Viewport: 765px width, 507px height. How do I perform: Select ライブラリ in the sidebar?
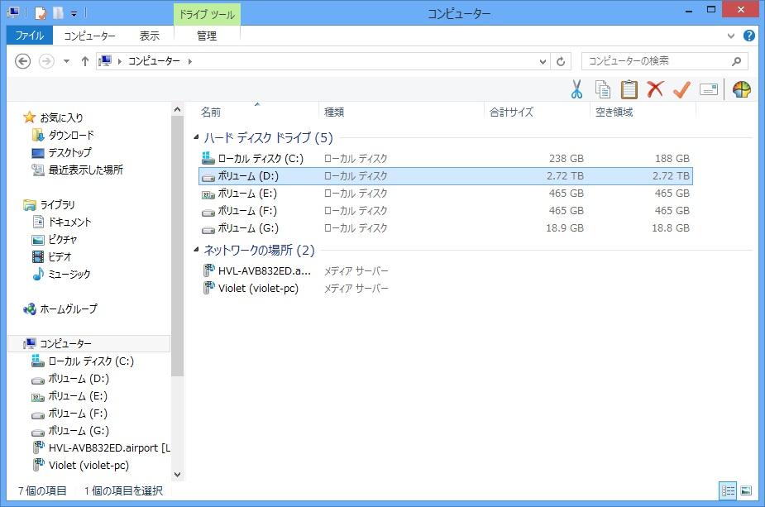pos(57,204)
